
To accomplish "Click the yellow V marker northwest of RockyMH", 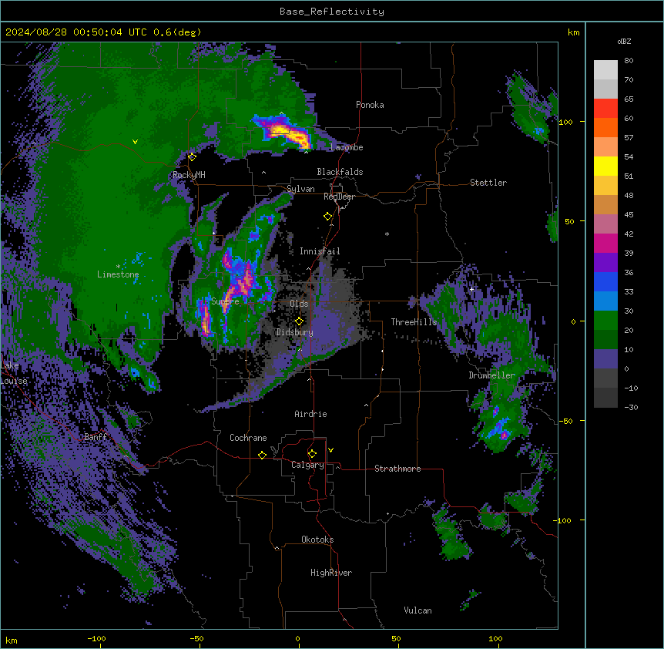I will point(135,142).
